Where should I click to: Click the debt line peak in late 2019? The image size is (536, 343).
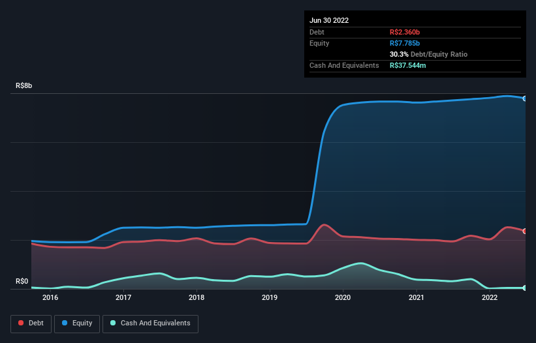point(324,224)
